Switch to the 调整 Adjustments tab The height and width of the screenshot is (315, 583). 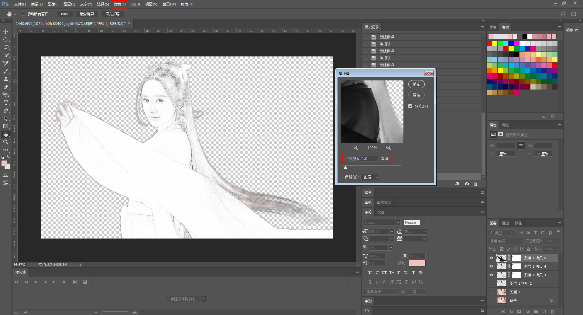[506, 125]
